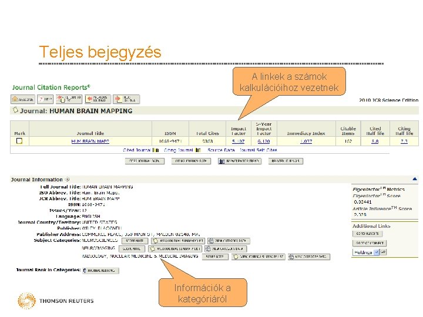Tick the Mark checkbox for HUM BRAIN MAPP
This screenshot has width=423, height=317.
pyautogui.click(x=19, y=141)
